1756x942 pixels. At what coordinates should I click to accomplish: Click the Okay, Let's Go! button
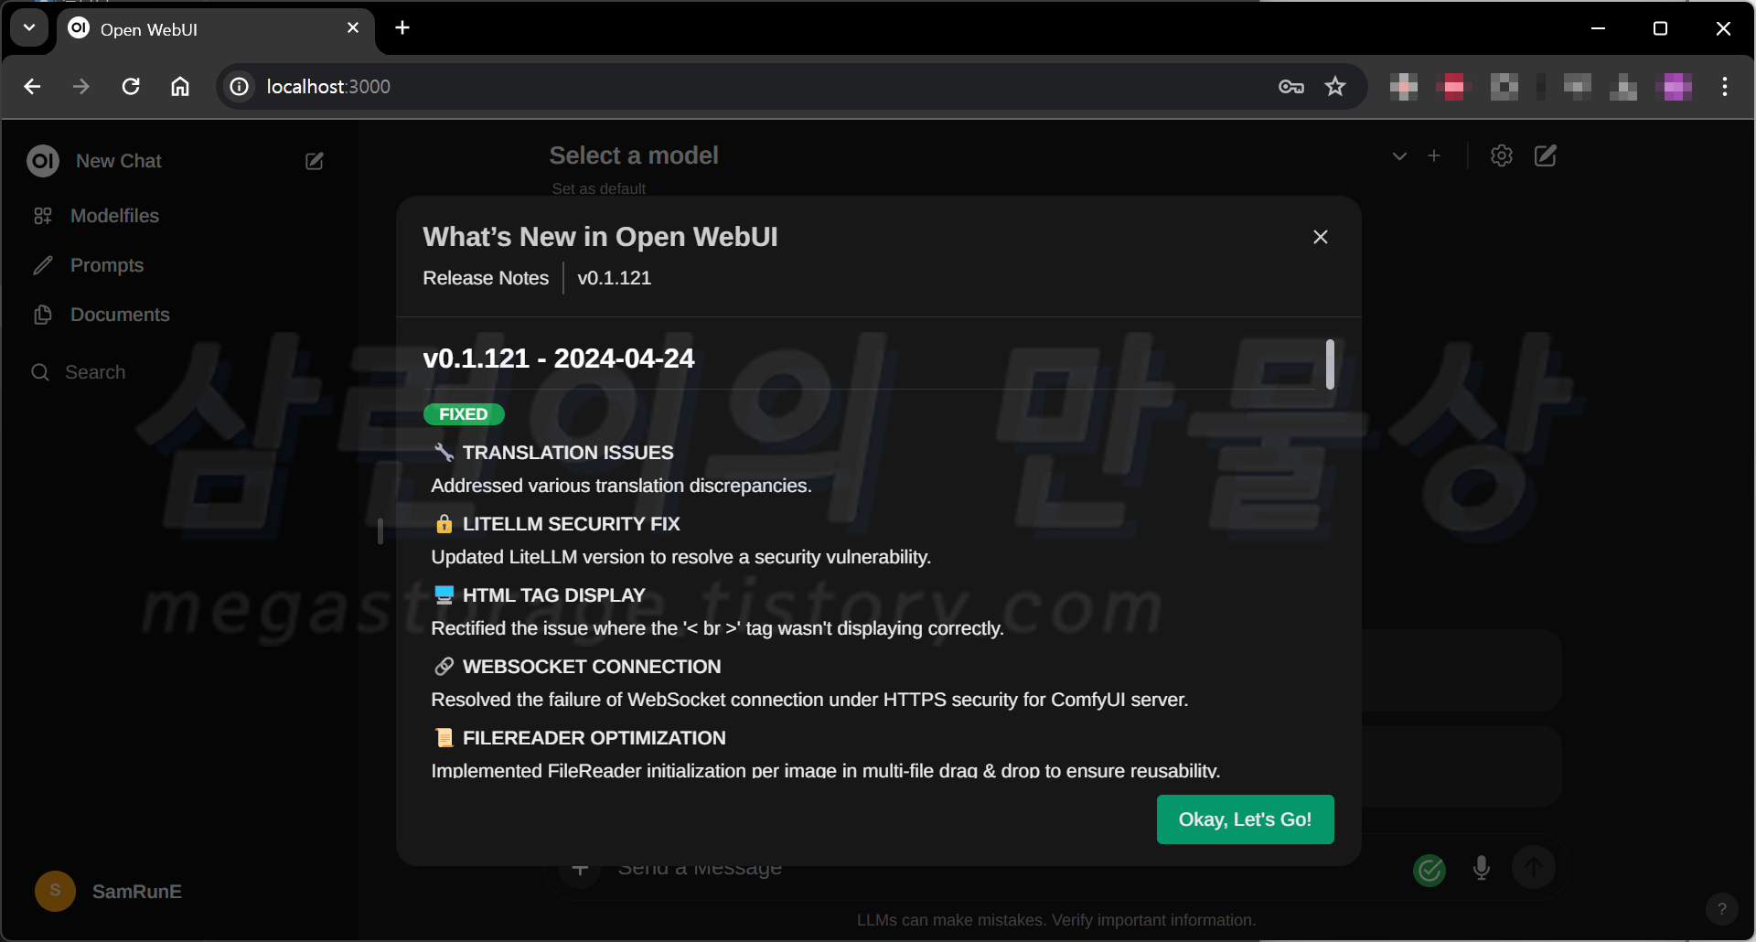point(1245,819)
